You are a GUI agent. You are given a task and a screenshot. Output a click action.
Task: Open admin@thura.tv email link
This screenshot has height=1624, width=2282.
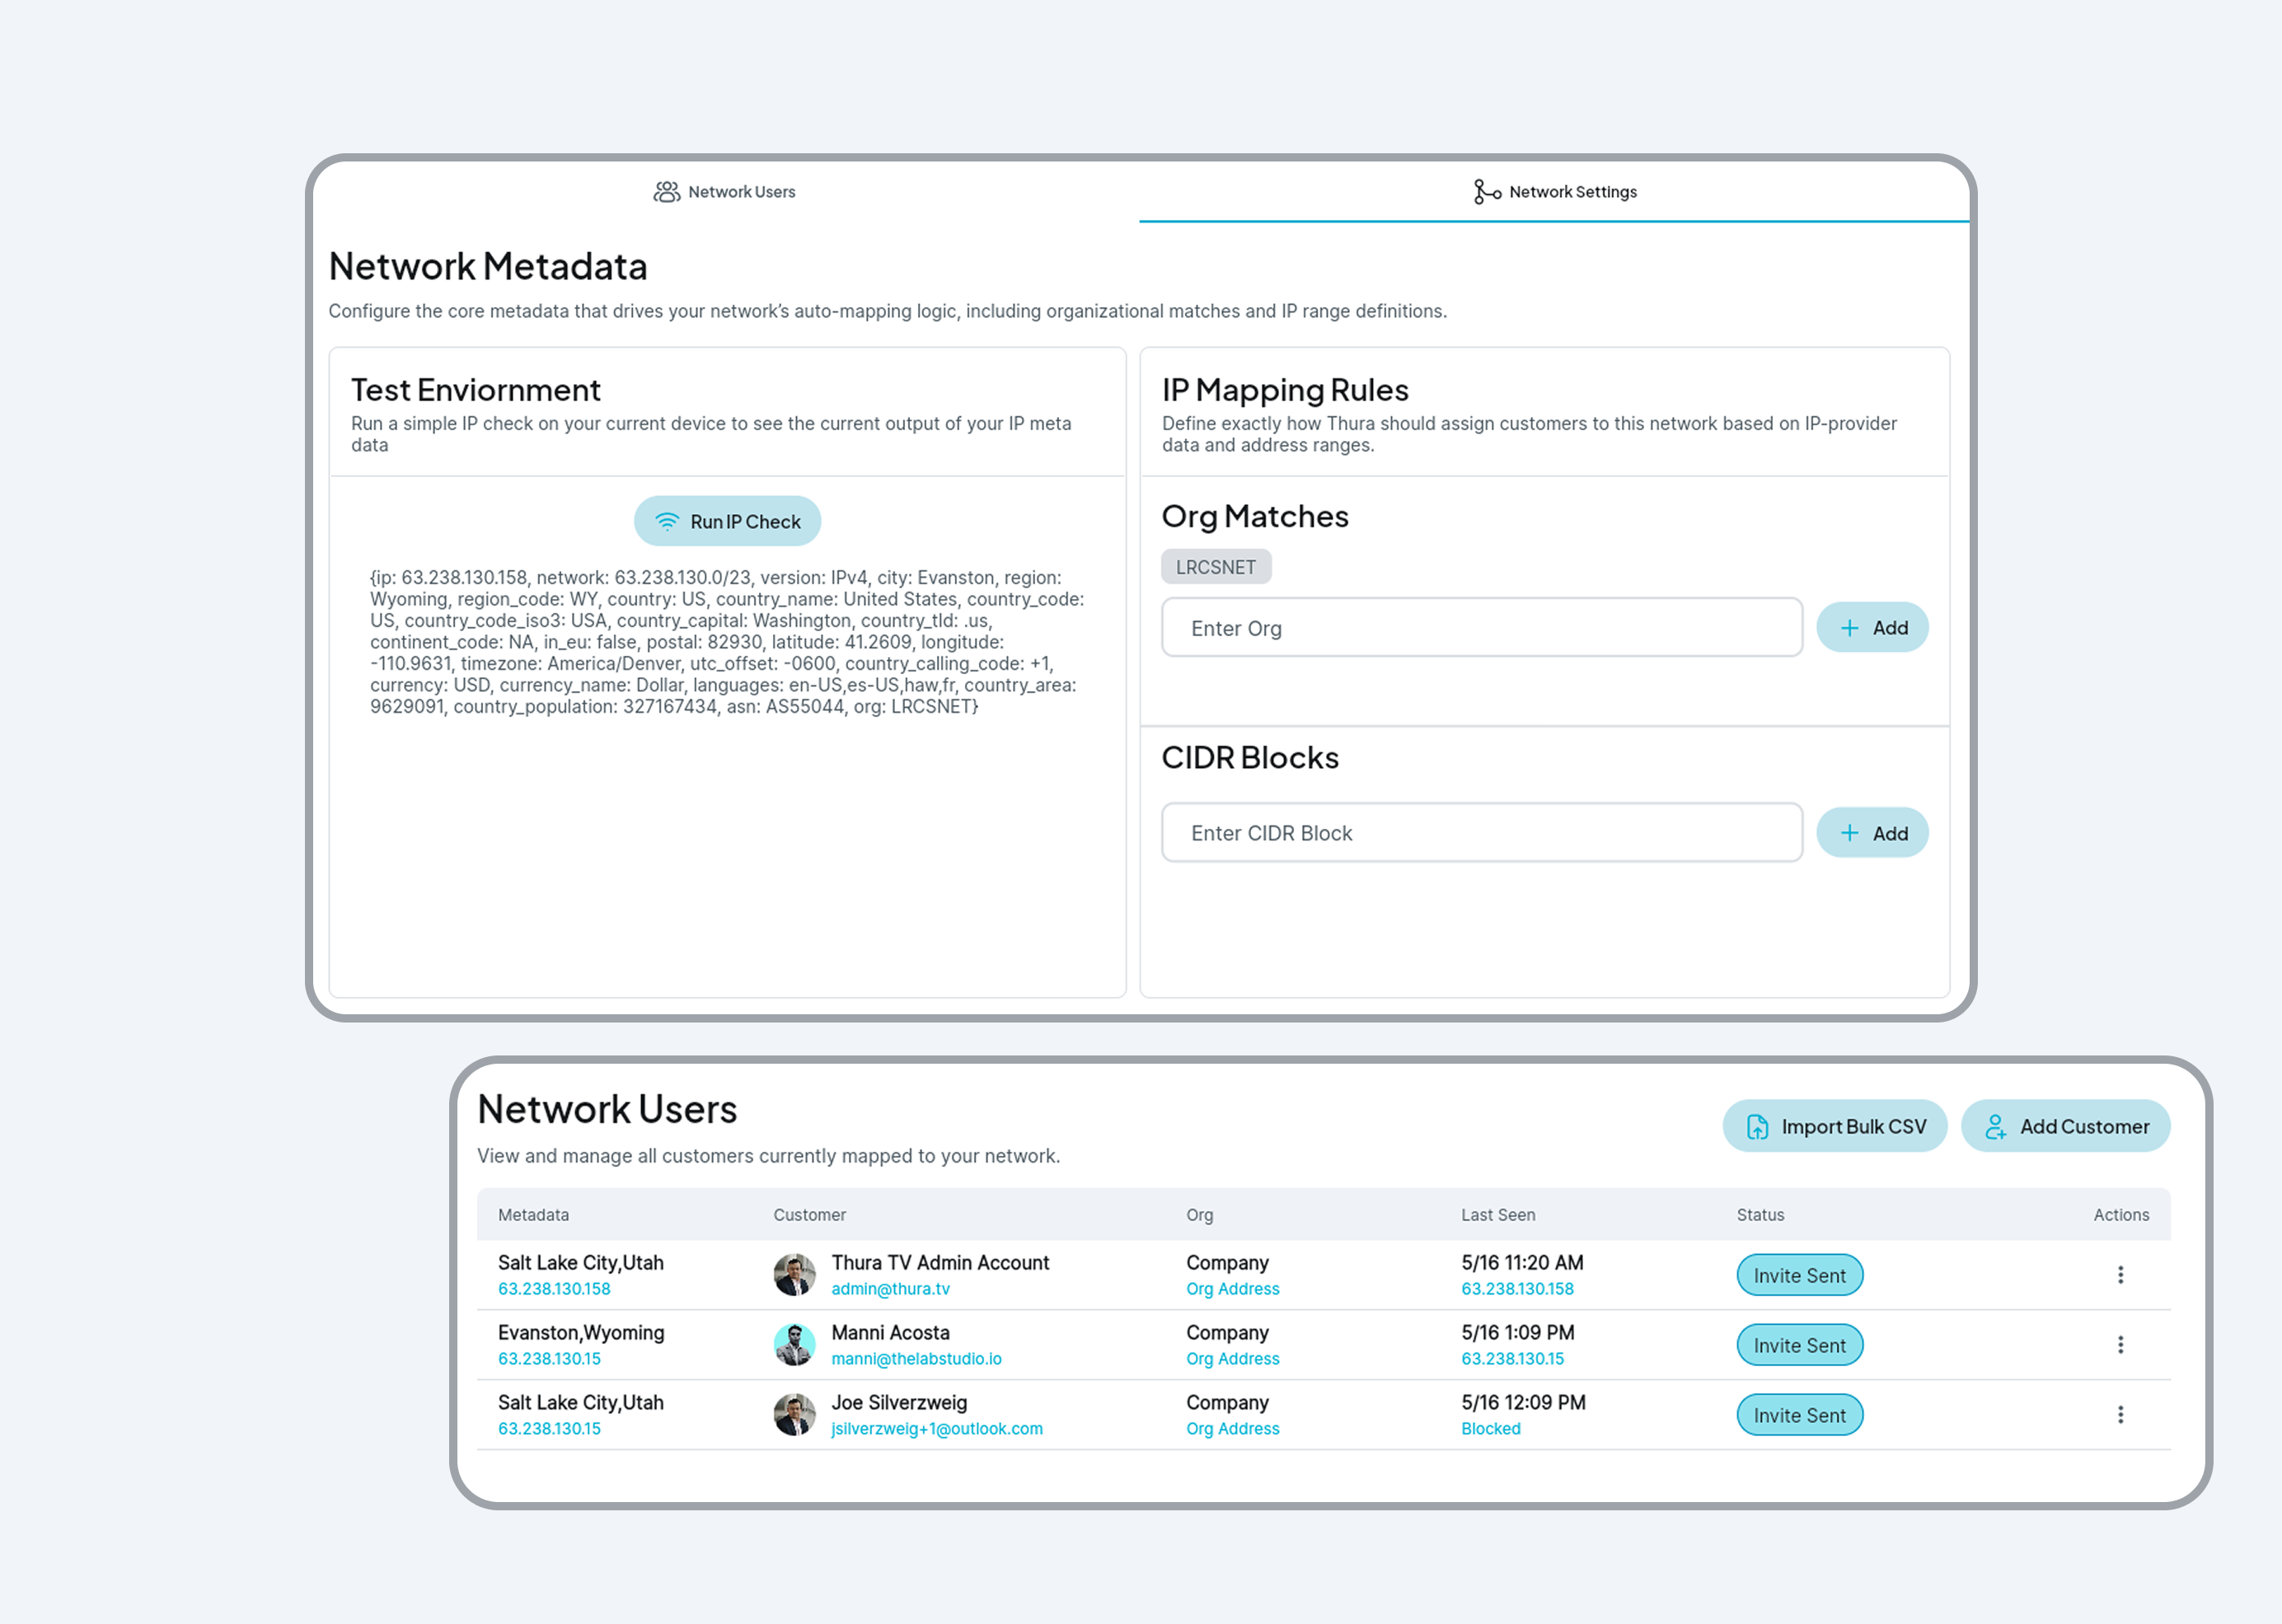(x=890, y=1289)
